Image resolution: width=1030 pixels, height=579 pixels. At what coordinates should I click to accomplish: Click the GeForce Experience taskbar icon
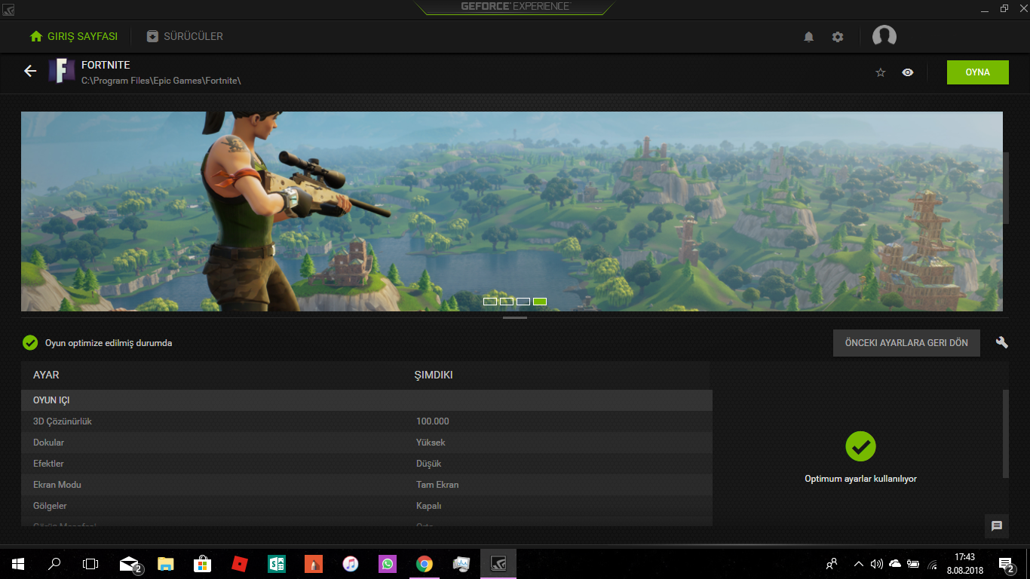point(498,563)
